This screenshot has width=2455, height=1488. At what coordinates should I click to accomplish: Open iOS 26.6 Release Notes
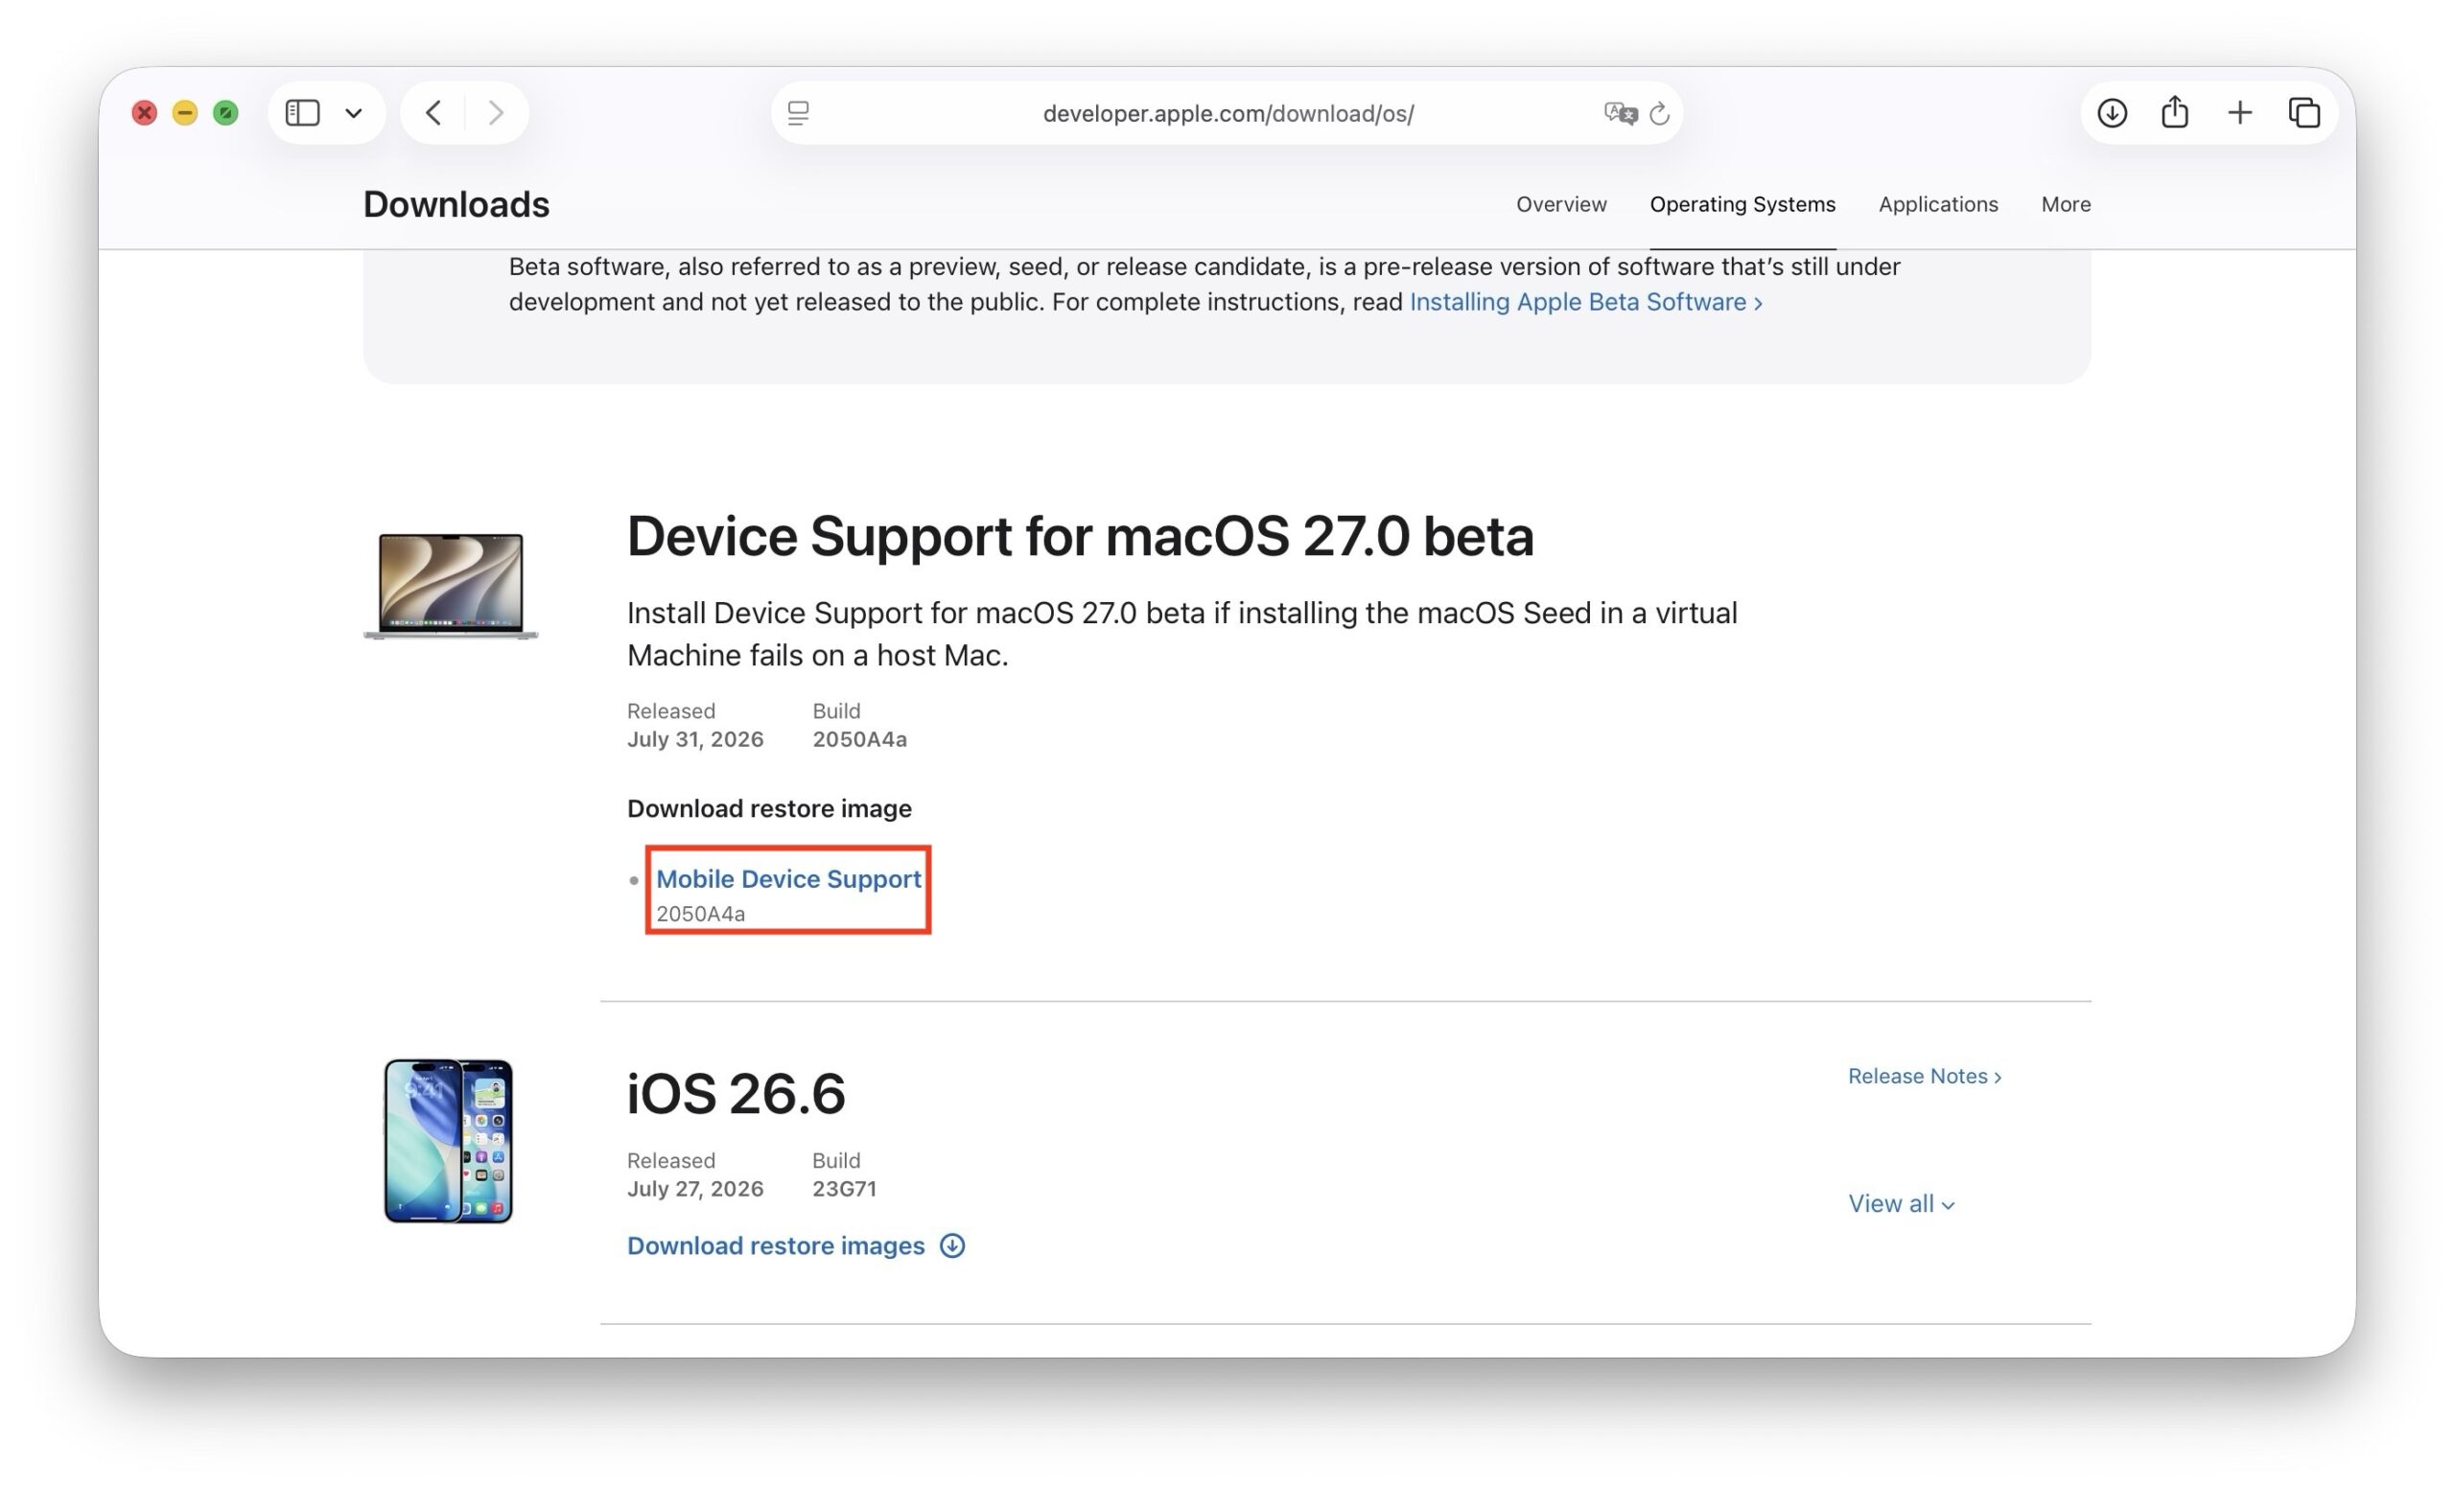click(1924, 1076)
